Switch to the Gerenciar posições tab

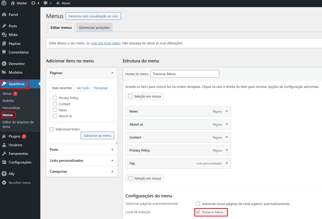coord(94,28)
